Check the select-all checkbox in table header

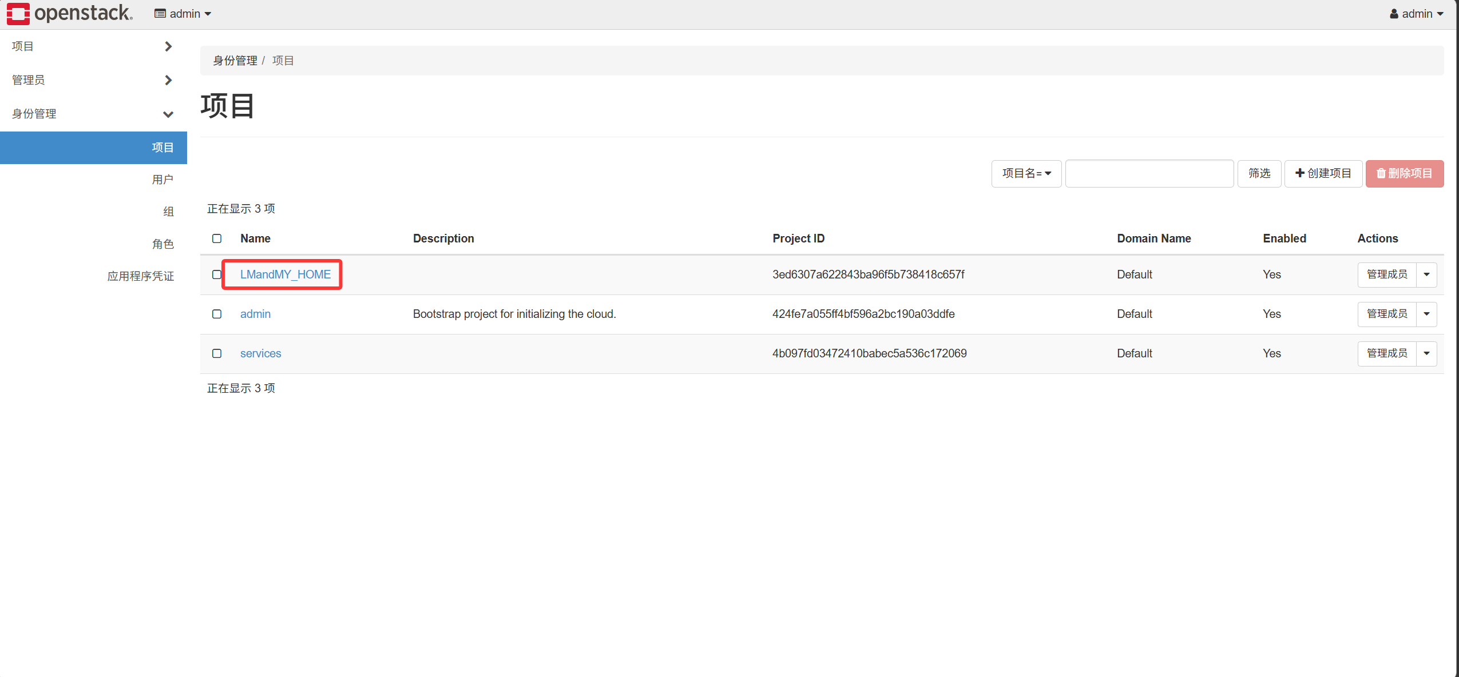click(x=217, y=238)
